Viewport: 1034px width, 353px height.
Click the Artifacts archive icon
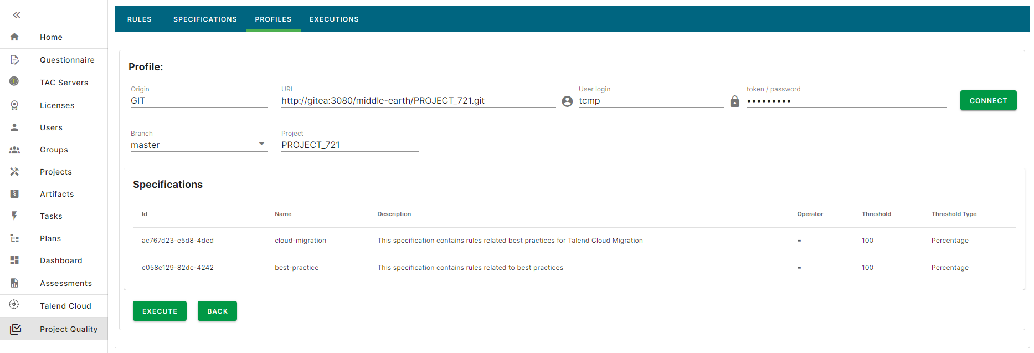click(14, 194)
